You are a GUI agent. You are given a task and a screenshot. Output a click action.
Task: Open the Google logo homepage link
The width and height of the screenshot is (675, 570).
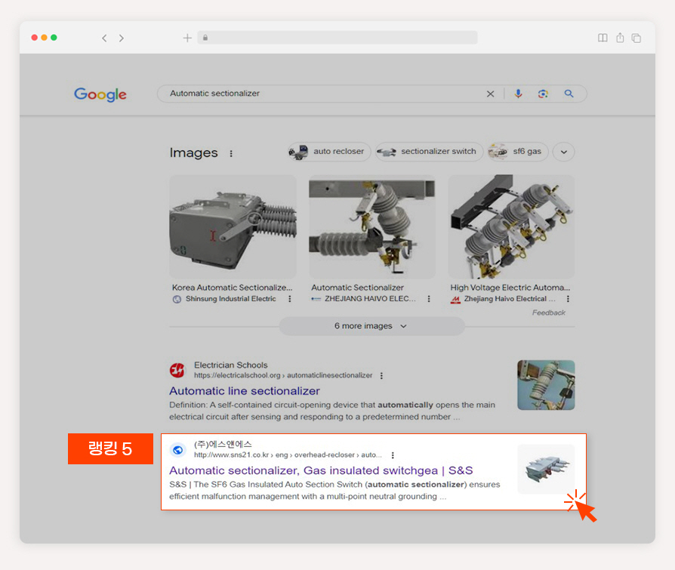[100, 94]
